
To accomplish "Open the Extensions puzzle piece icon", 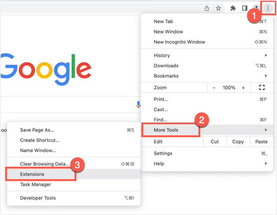I will [233, 8].
